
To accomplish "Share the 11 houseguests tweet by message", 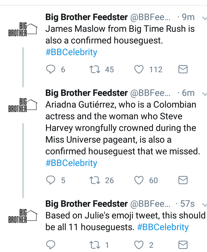I will coord(183,245).
